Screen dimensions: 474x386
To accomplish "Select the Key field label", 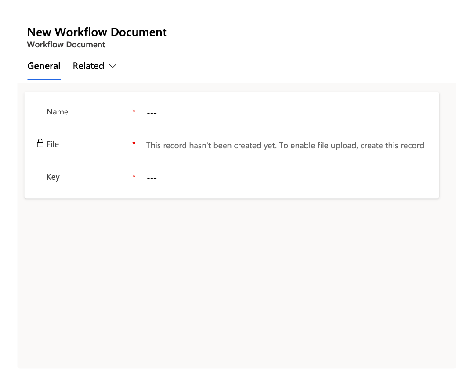I will point(53,177).
